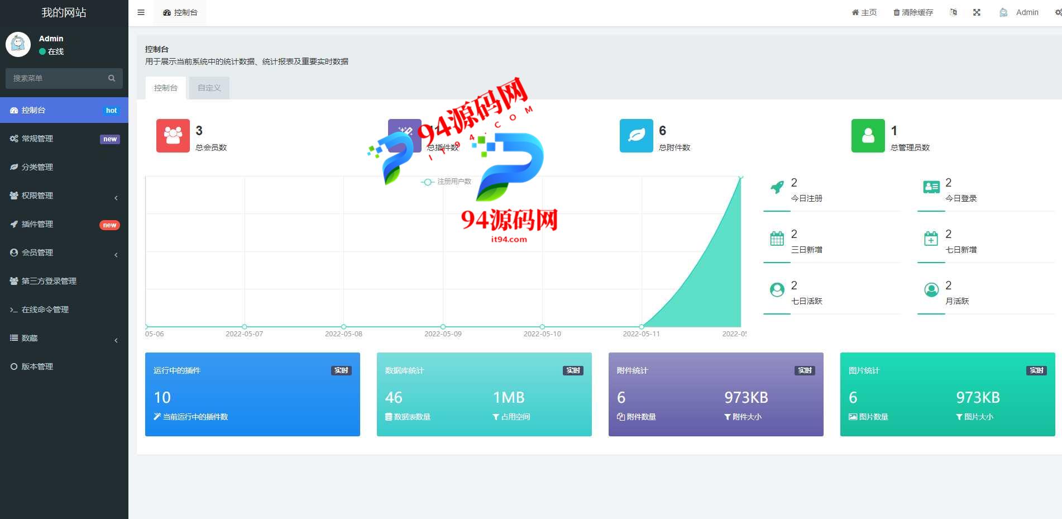Click the 实时 badge on 附件统计 card
Screen dimensions: 1062x519
805,370
